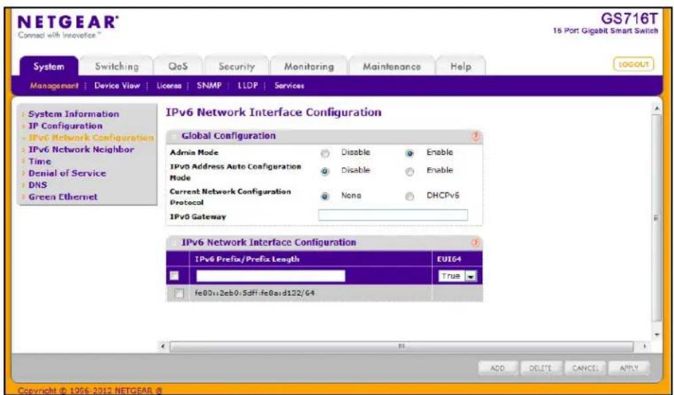Select Admin Mode Disable radio
This screenshot has width=674, height=395.
326,153
